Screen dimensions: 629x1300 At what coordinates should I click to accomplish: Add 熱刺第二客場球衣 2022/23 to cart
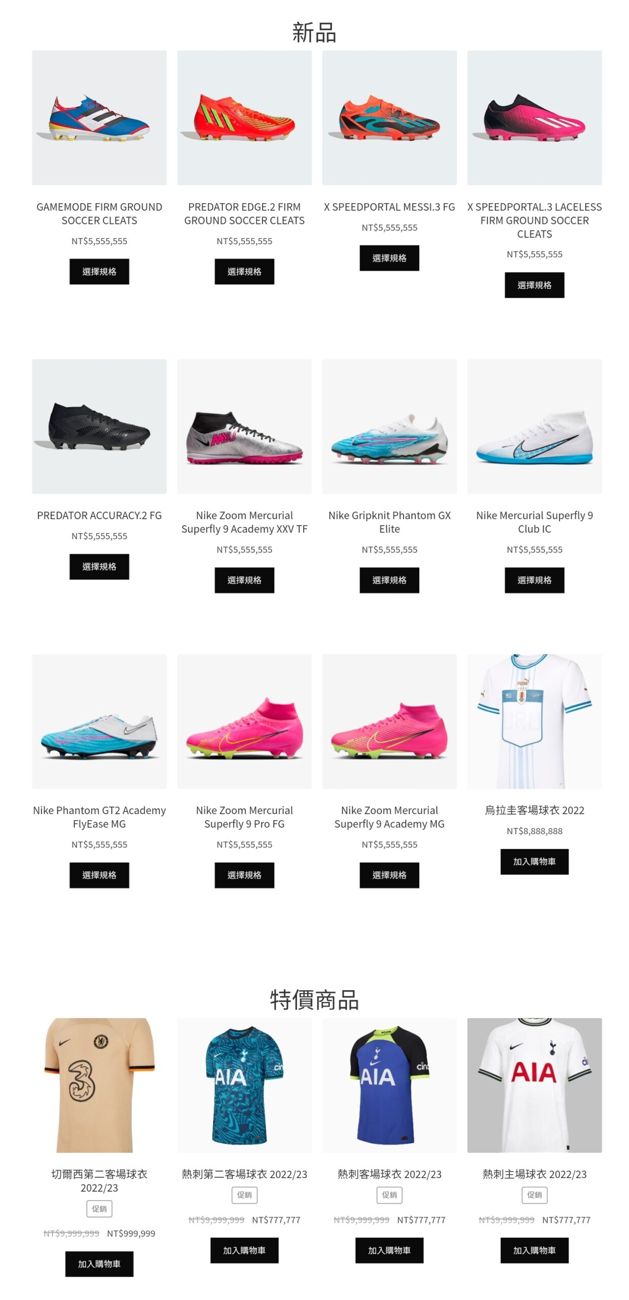tap(244, 1250)
